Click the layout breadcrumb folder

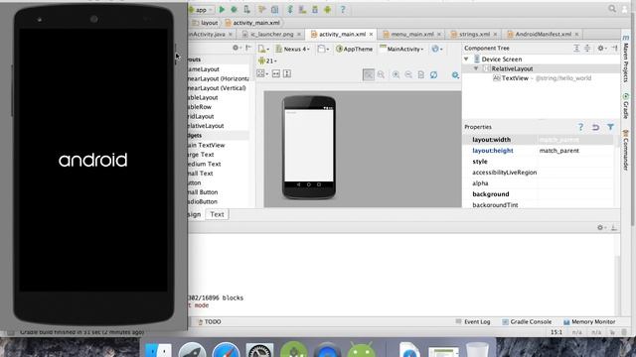pyautogui.click(x=205, y=23)
